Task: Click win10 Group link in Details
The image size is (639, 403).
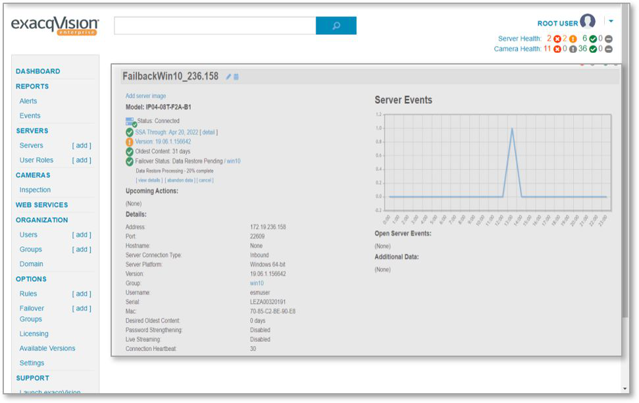Action: (x=257, y=284)
